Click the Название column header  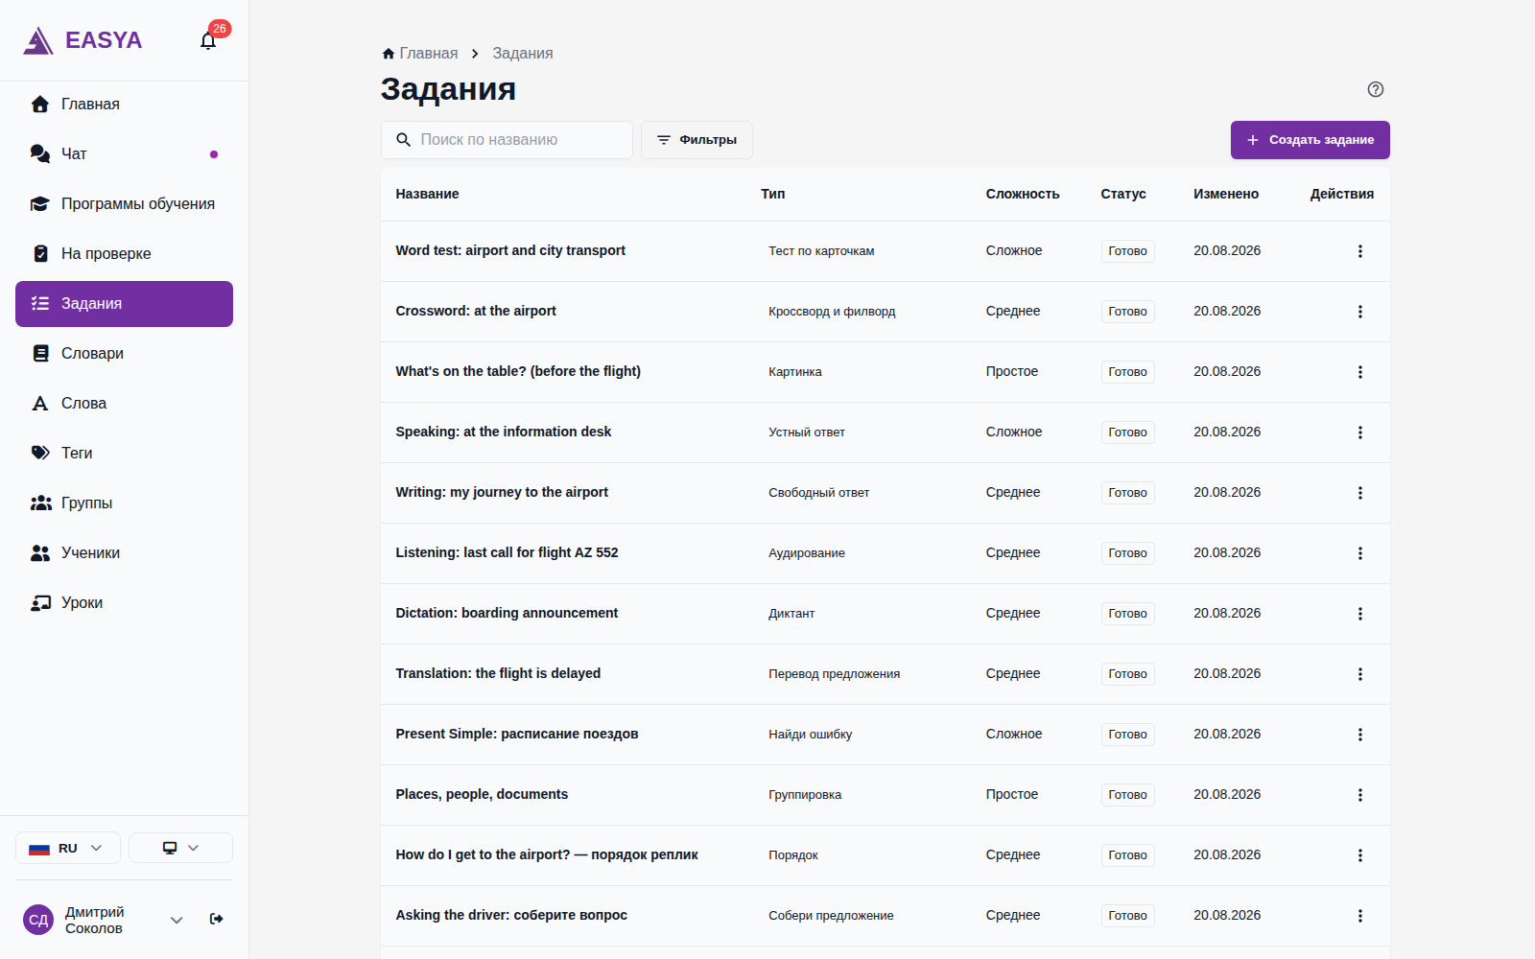[427, 194]
